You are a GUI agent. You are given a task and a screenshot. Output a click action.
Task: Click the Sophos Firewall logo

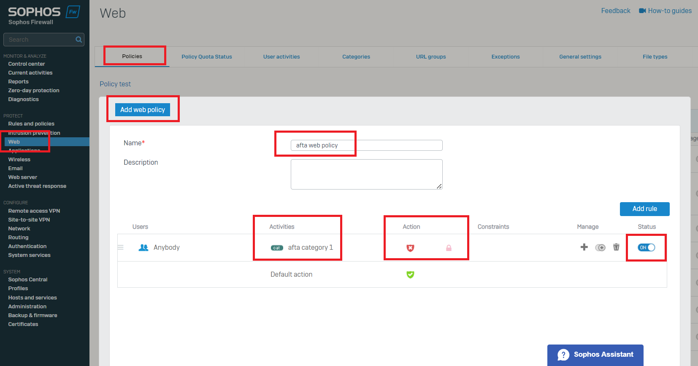coord(44,16)
